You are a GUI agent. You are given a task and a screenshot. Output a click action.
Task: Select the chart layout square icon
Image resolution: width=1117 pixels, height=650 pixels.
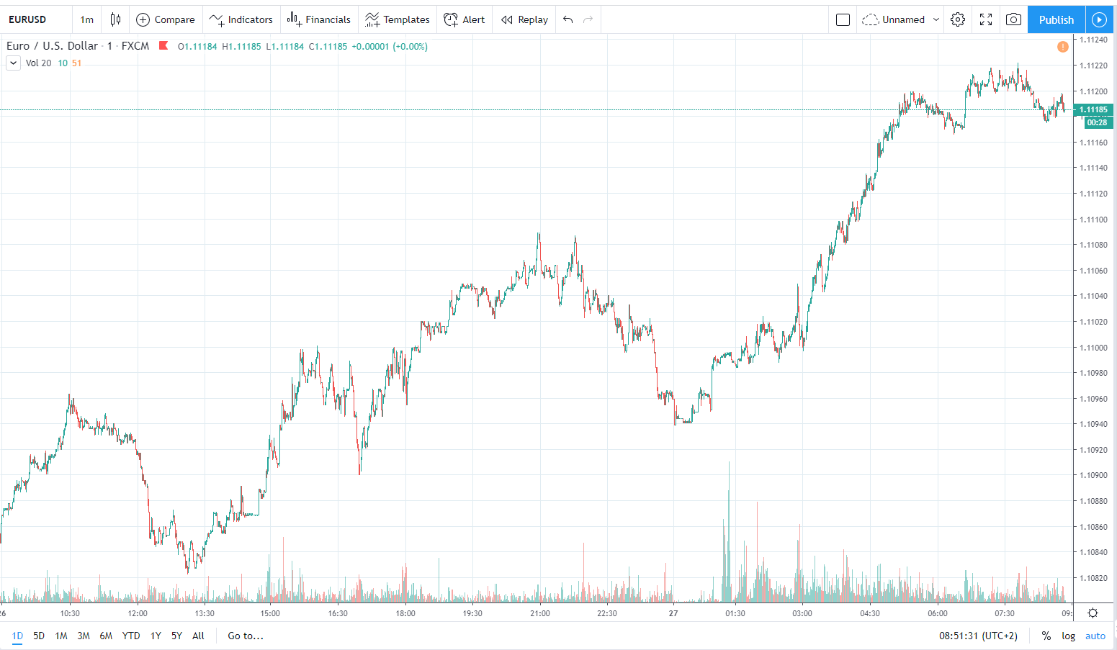[x=843, y=19]
